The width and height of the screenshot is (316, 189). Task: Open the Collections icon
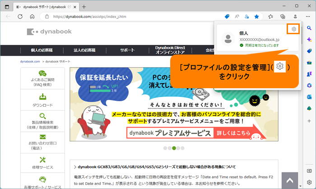283,17
